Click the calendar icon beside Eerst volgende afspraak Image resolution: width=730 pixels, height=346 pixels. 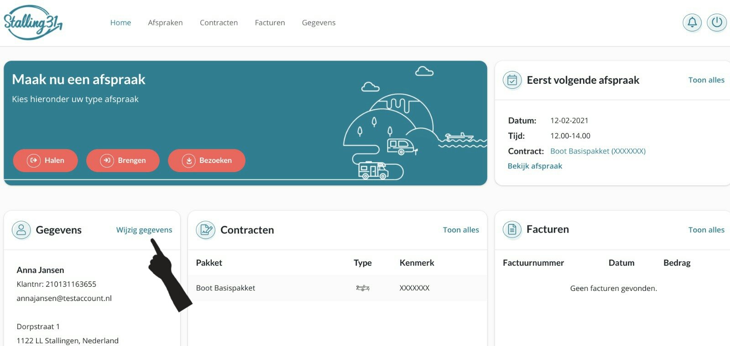512,81
